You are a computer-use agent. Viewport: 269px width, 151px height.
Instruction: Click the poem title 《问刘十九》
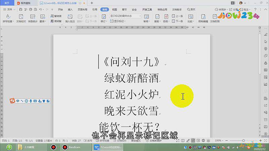point(131,62)
